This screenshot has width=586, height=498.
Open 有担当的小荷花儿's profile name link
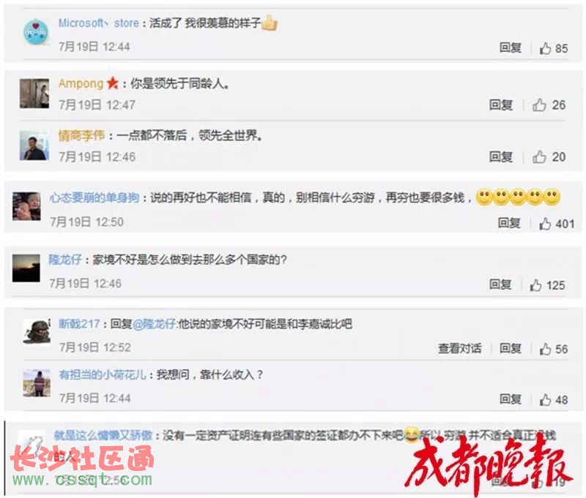coord(103,374)
